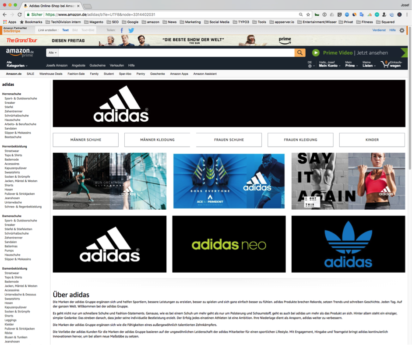
Task: Open SiteStripe settings gear
Action: pos(402,31)
